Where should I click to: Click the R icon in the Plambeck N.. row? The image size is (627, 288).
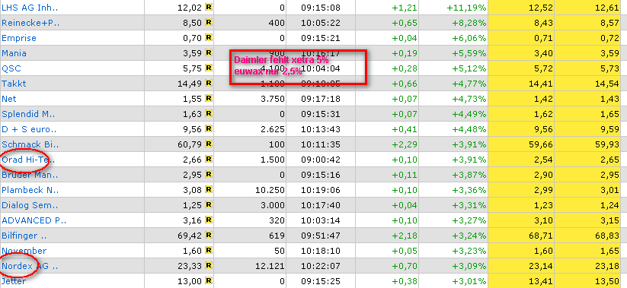tap(208, 189)
